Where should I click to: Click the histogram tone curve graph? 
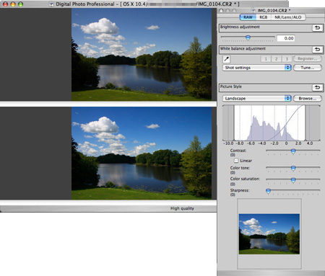272,123
